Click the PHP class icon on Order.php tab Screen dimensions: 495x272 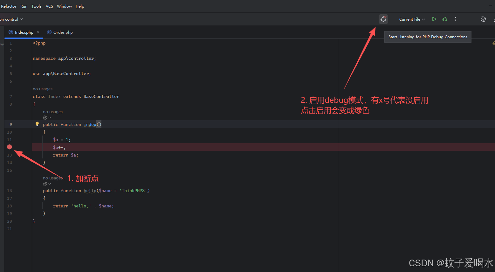pyautogui.click(x=49, y=32)
